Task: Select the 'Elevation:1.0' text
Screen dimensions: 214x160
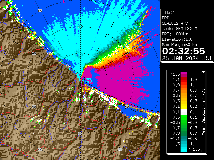Action: coord(177,39)
